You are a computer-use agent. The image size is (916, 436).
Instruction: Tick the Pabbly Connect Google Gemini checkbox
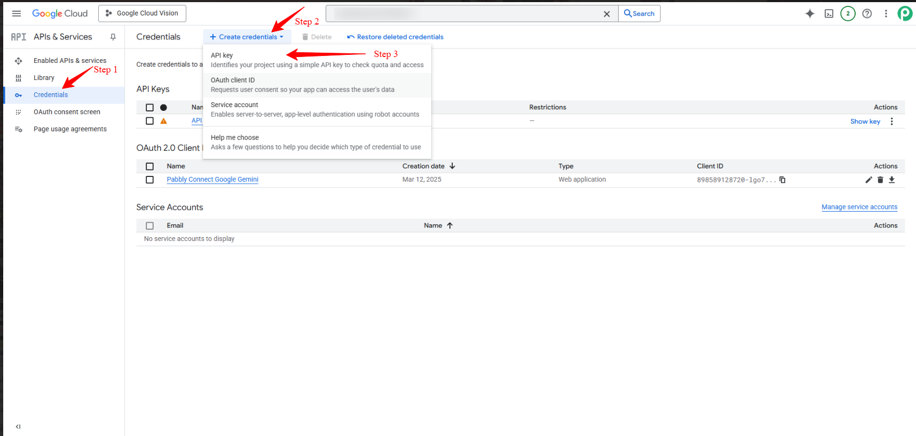tap(149, 180)
